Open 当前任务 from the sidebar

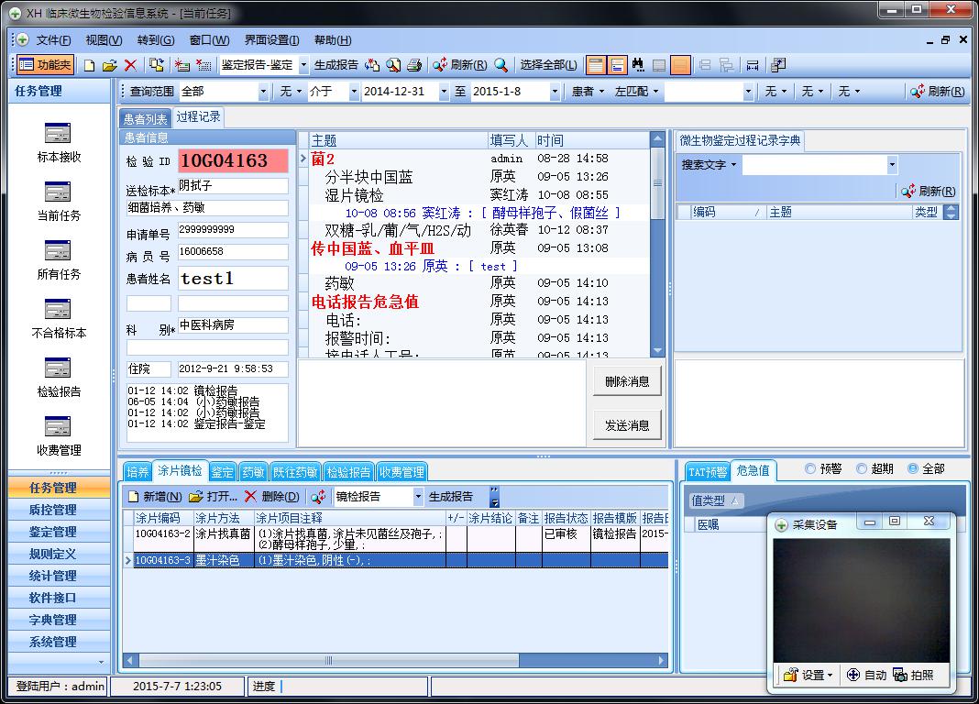tap(58, 202)
